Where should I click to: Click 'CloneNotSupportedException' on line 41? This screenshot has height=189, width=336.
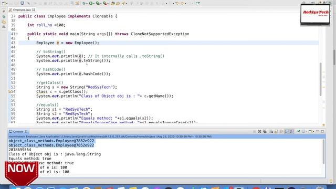[160, 34]
